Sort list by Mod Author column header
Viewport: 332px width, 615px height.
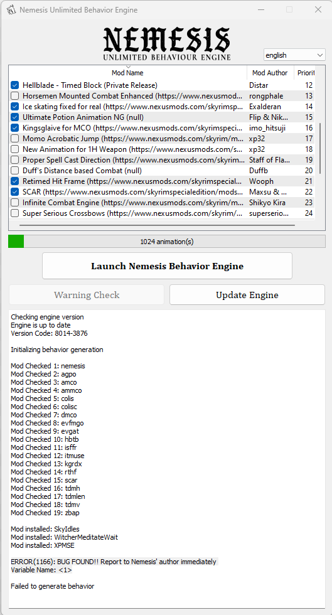tap(270, 73)
